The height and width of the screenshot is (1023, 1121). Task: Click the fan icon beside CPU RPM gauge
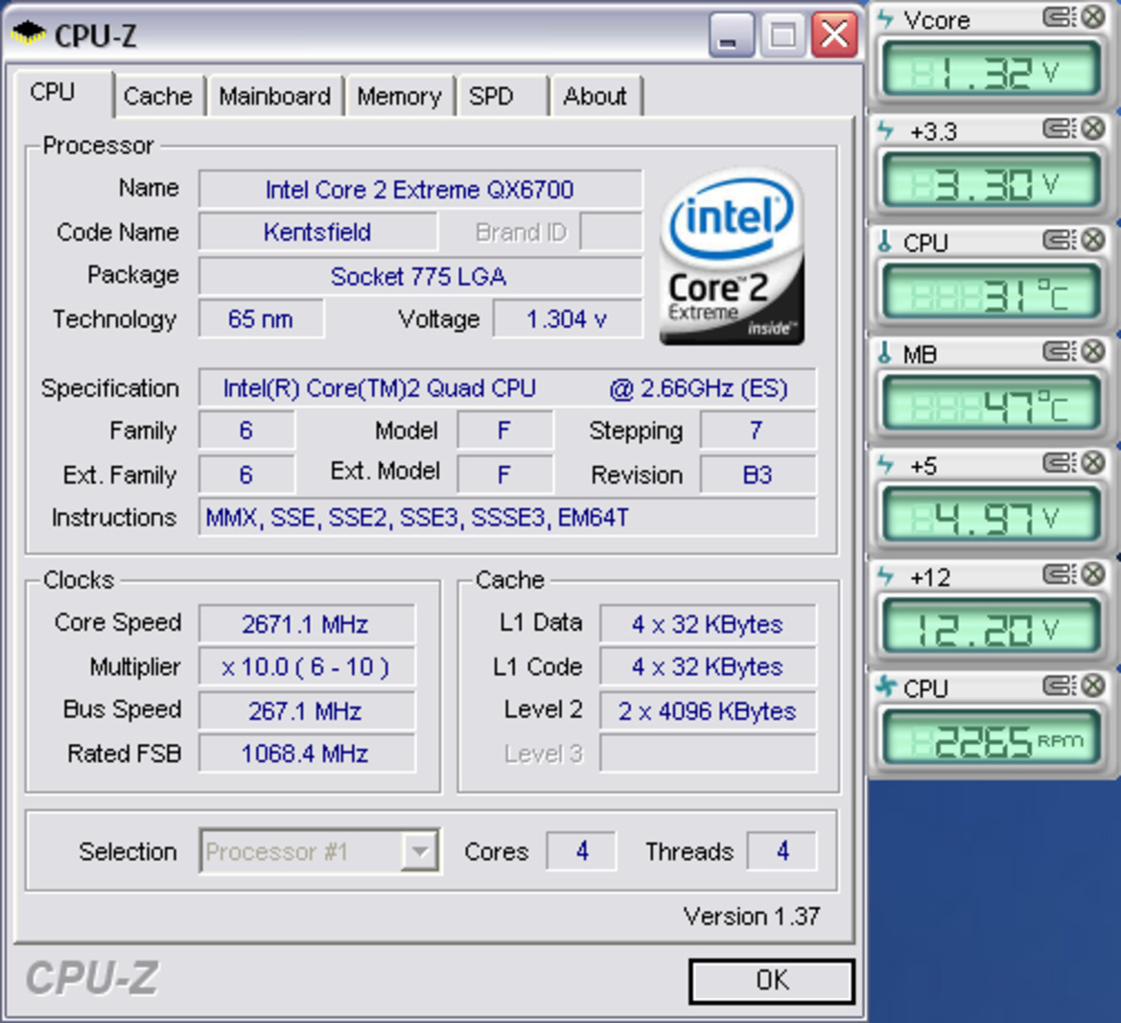(x=886, y=687)
